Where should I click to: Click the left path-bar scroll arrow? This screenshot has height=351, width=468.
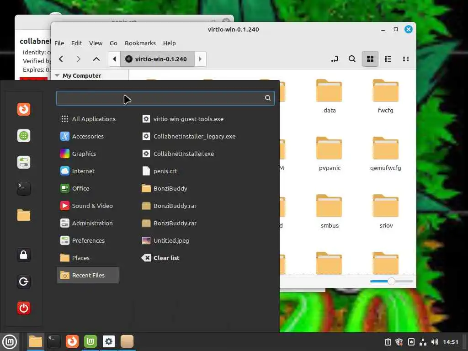tap(114, 59)
